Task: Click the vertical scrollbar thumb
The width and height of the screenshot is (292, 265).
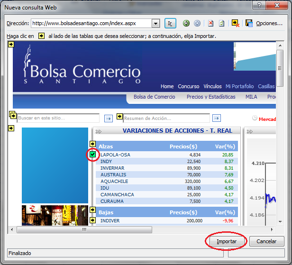Action: (280, 68)
